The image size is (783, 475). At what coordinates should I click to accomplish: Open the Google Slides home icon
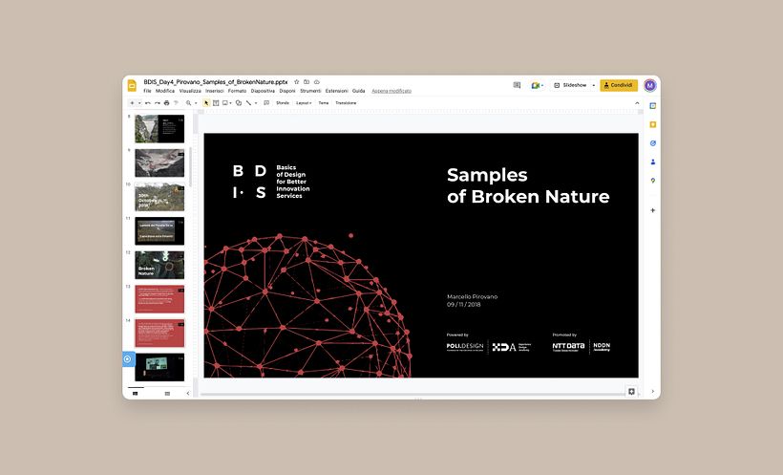click(132, 85)
